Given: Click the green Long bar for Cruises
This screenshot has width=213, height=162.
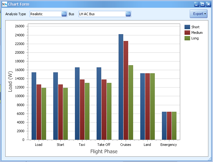Looking at the screenshot, I should (131, 102).
